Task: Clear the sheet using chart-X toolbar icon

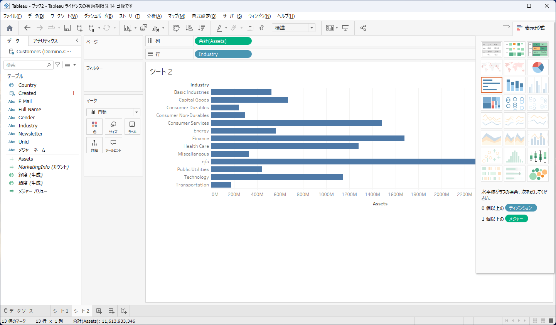Action: pos(155,28)
